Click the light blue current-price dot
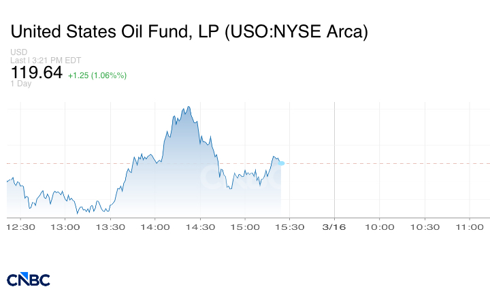Screen dimensions: 490x306 point(281,163)
